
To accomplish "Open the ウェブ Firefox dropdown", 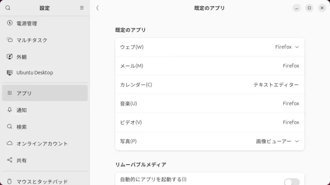I will click(x=287, y=47).
